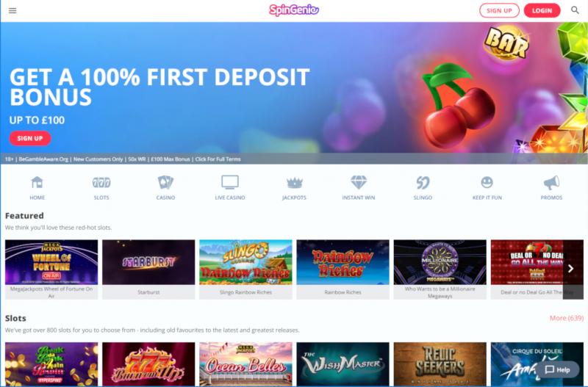The image size is (588, 387).
Task: Open full terms link under banner
Action: pos(218,159)
